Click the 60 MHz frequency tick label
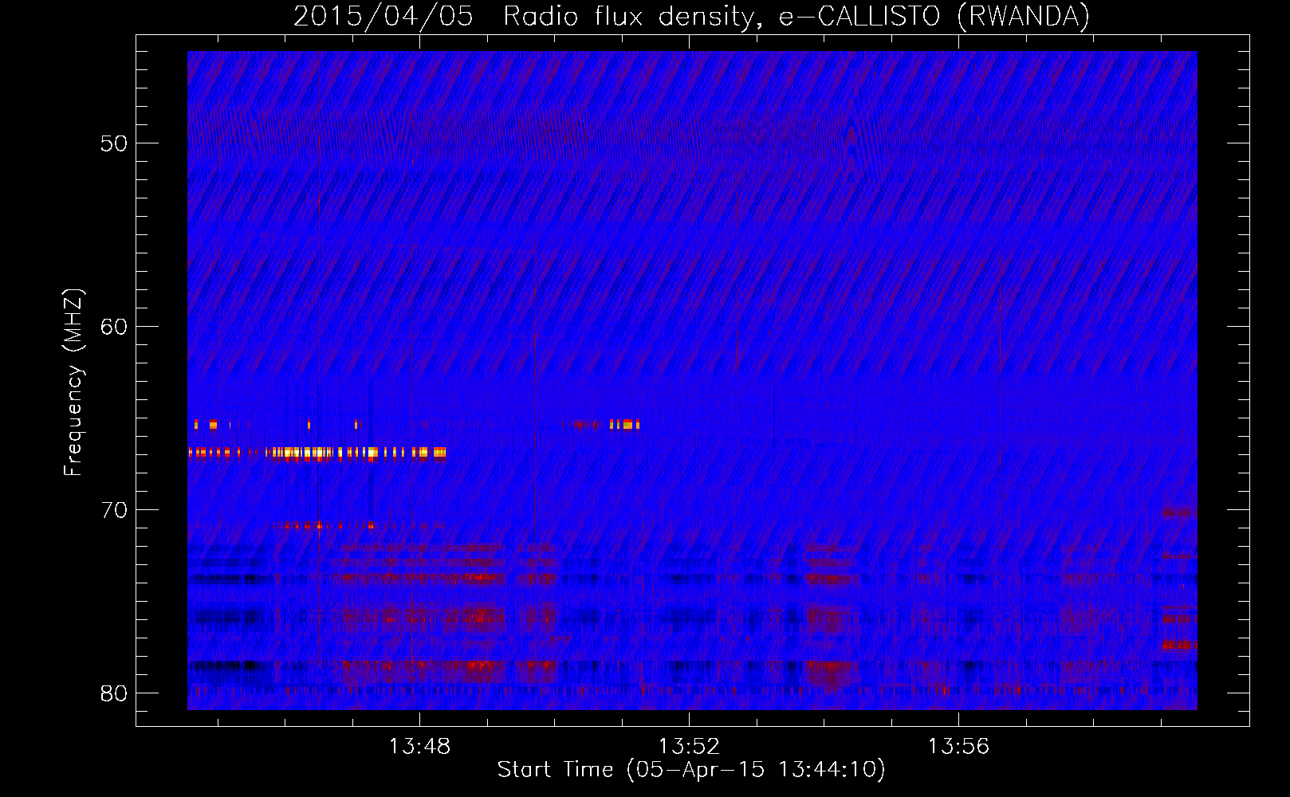1290x797 pixels. 114,327
